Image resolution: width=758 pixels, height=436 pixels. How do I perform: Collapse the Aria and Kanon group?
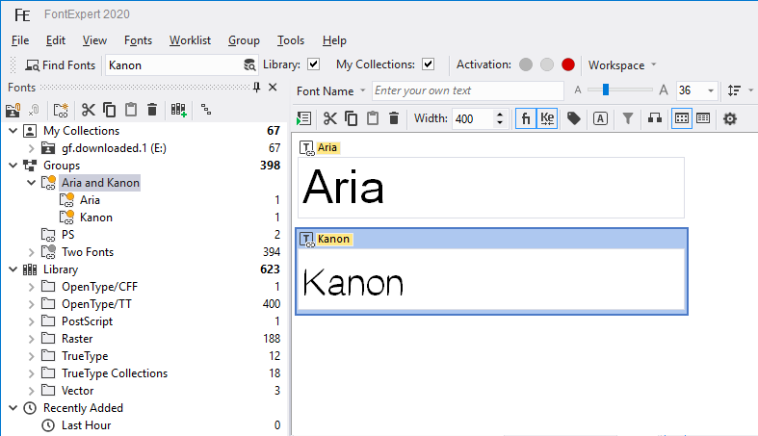tap(32, 183)
